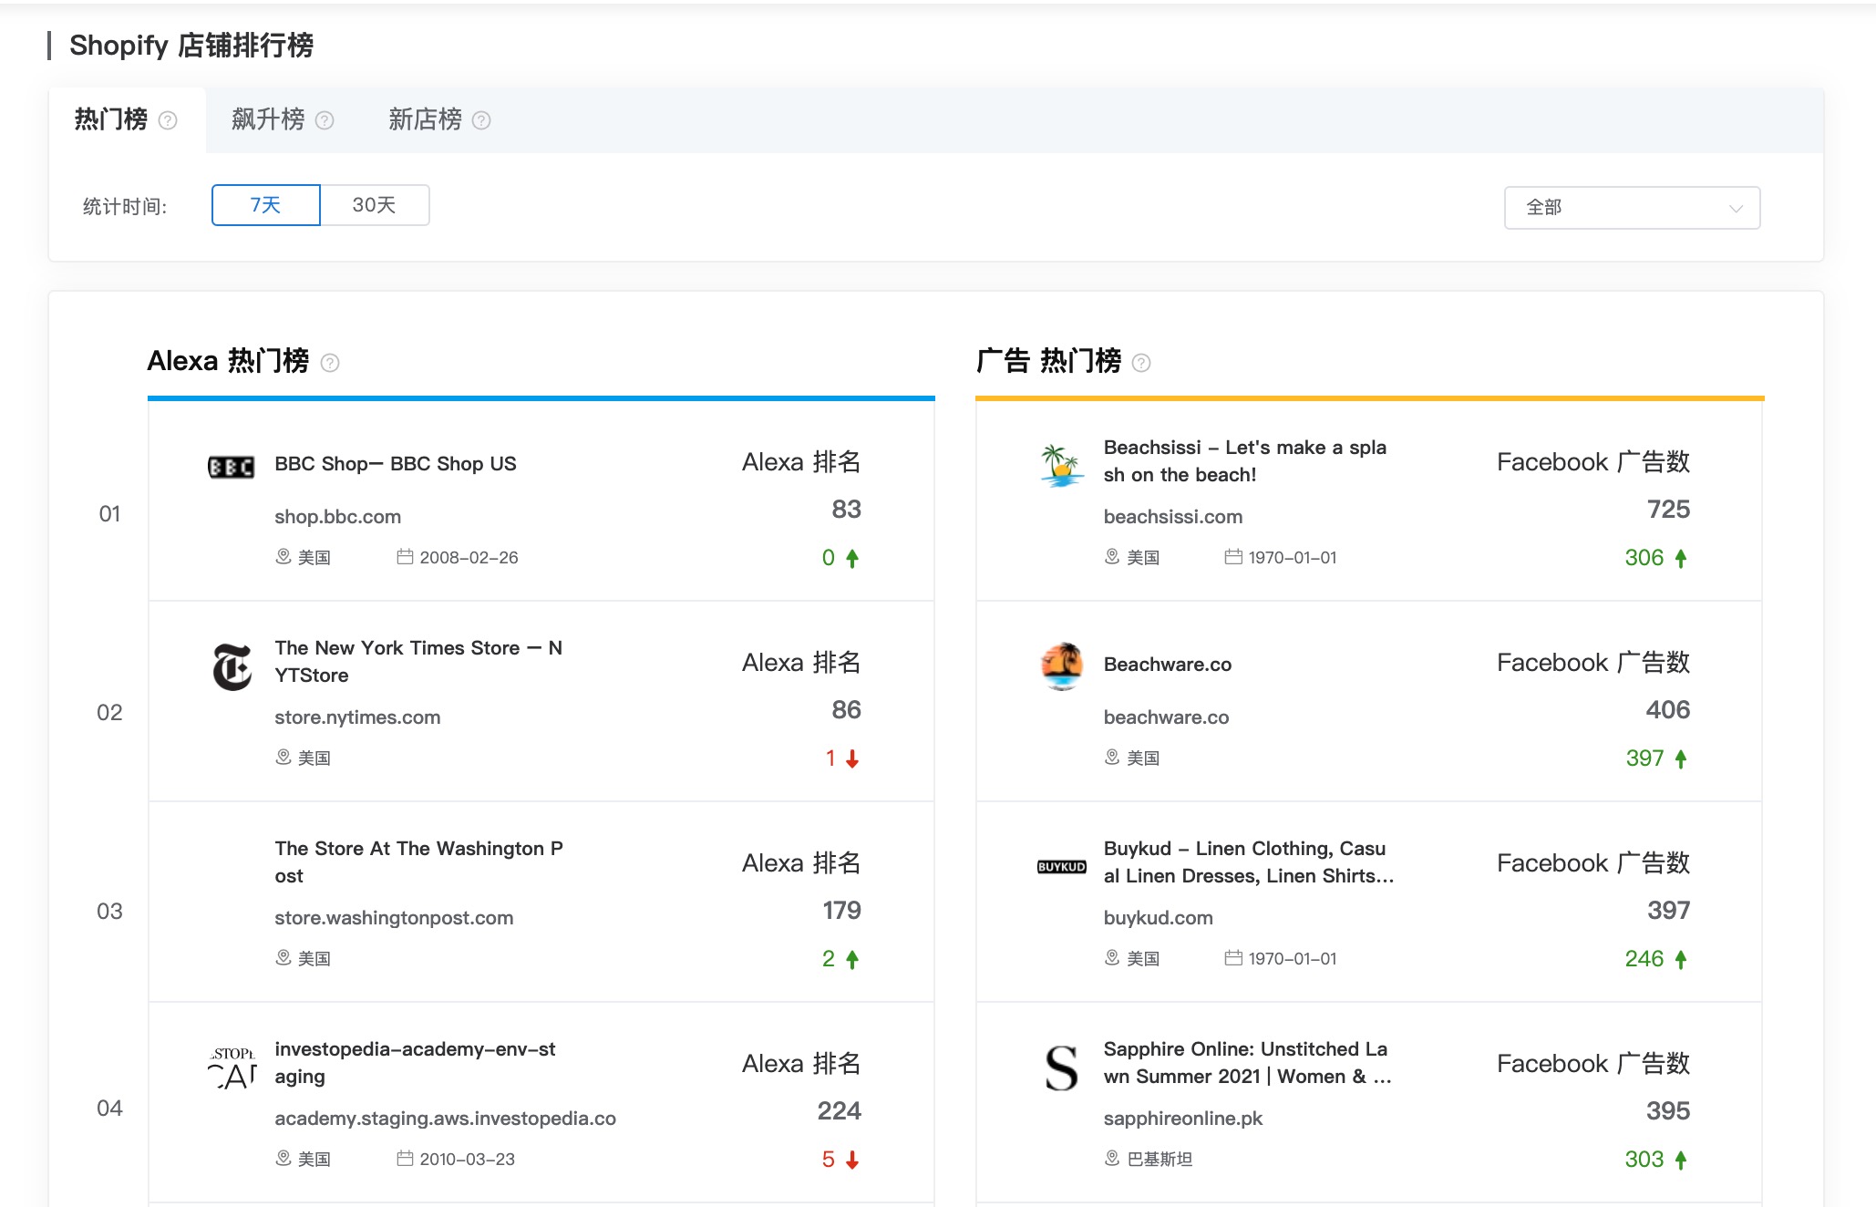1876x1207 pixels.
Task: Click Alexa rank value 179
Action: coord(841,911)
